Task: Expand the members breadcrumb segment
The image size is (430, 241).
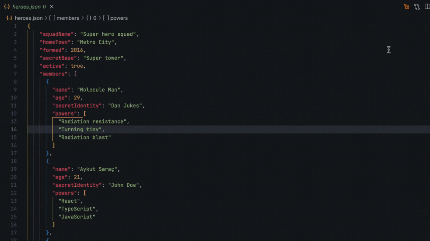Action: tap(68, 18)
